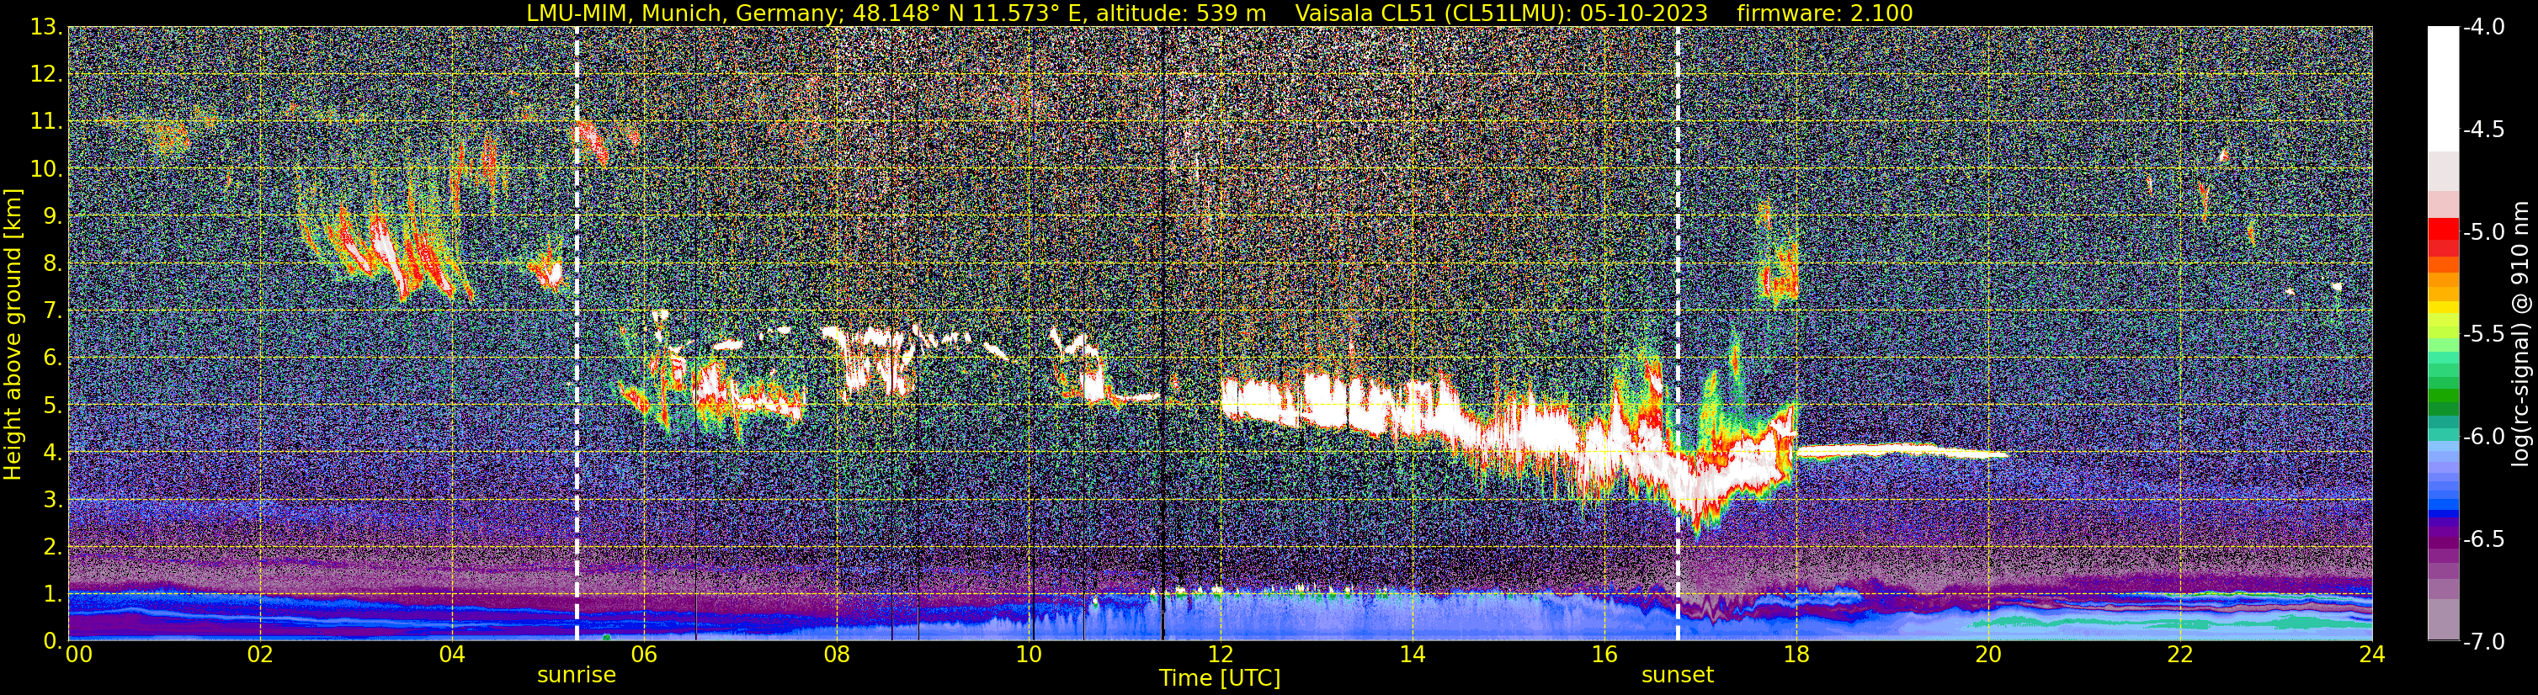Click the '06' time tick label
2538x695 pixels.
pos(644,655)
